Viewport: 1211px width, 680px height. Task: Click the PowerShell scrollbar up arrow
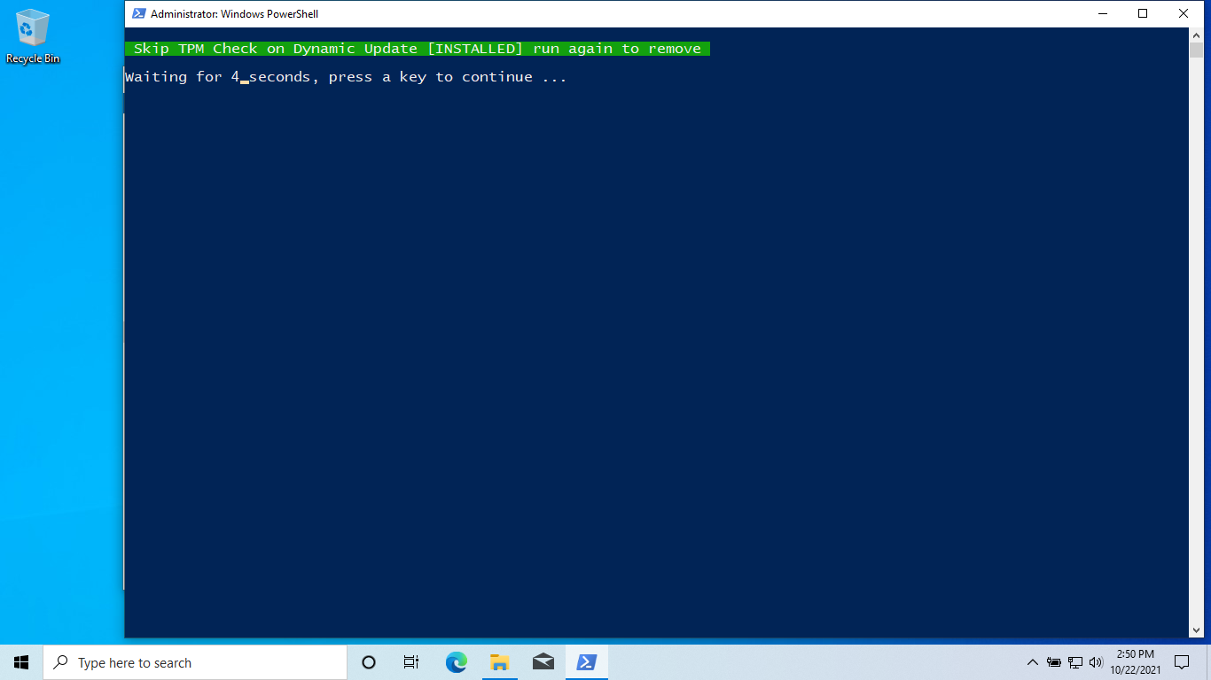tap(1196, 35)
